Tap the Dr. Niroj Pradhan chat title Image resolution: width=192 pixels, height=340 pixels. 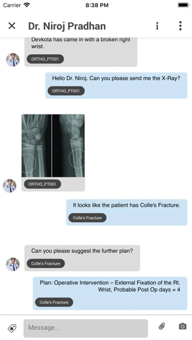coord(67,26)
